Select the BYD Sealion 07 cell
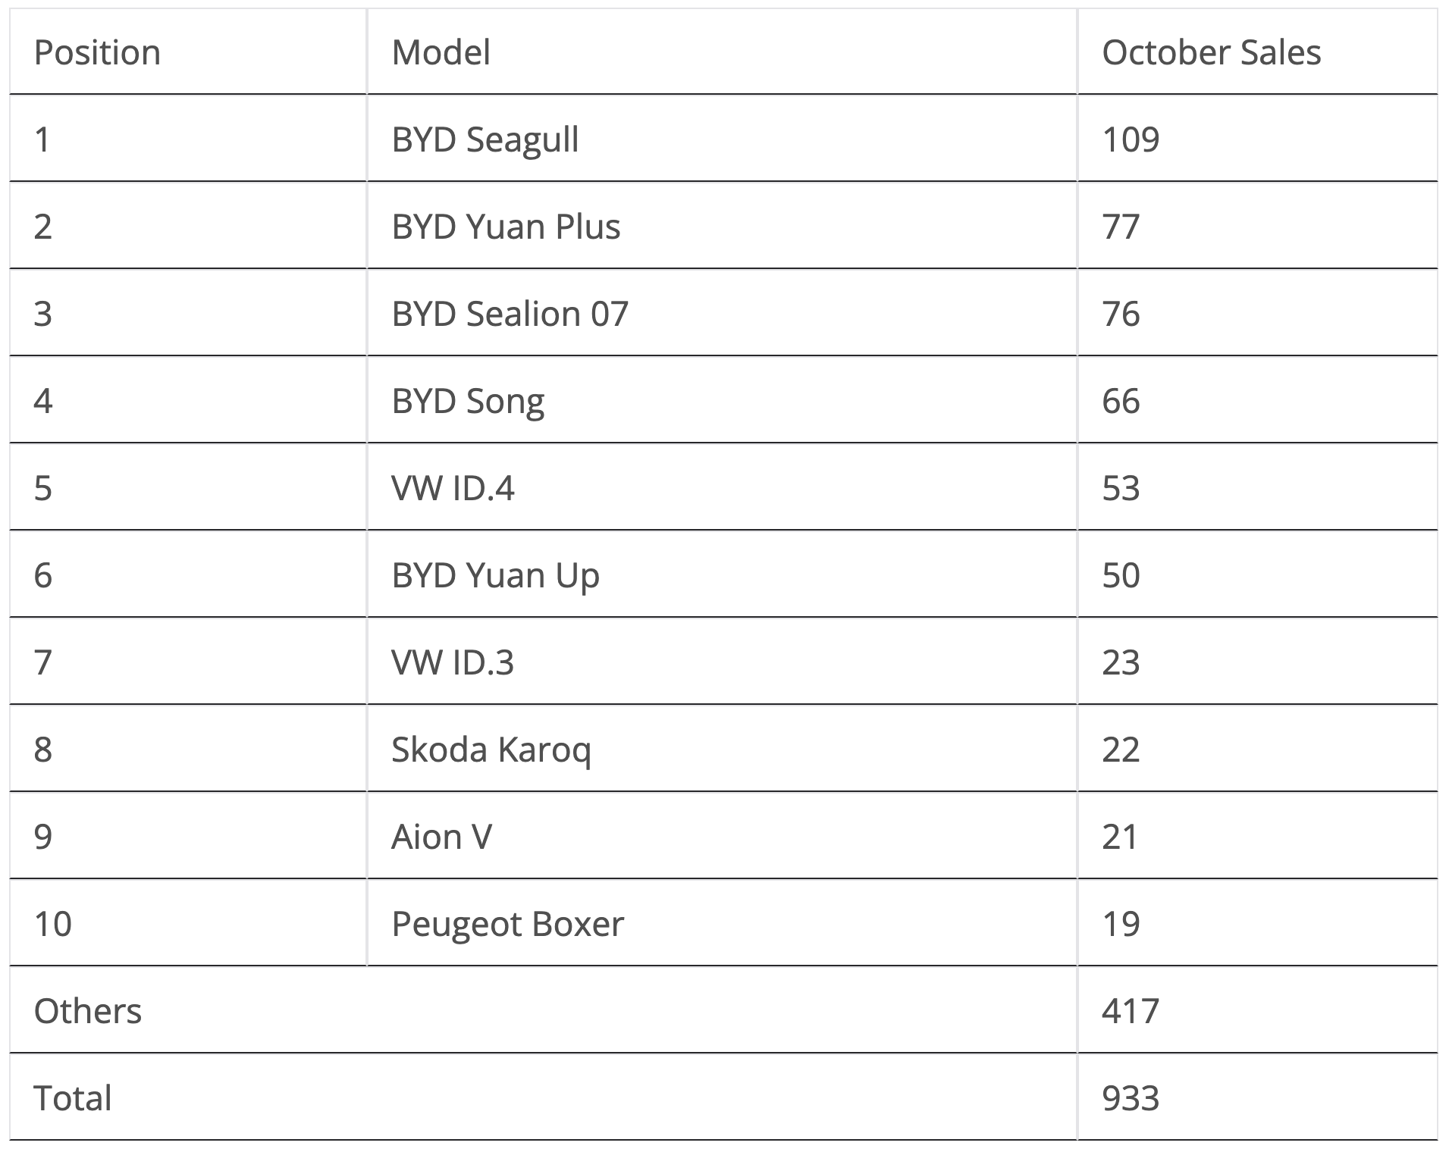Image resolution: width=1449 pixels, height=1152 pixels. click(x=510, y=314)
